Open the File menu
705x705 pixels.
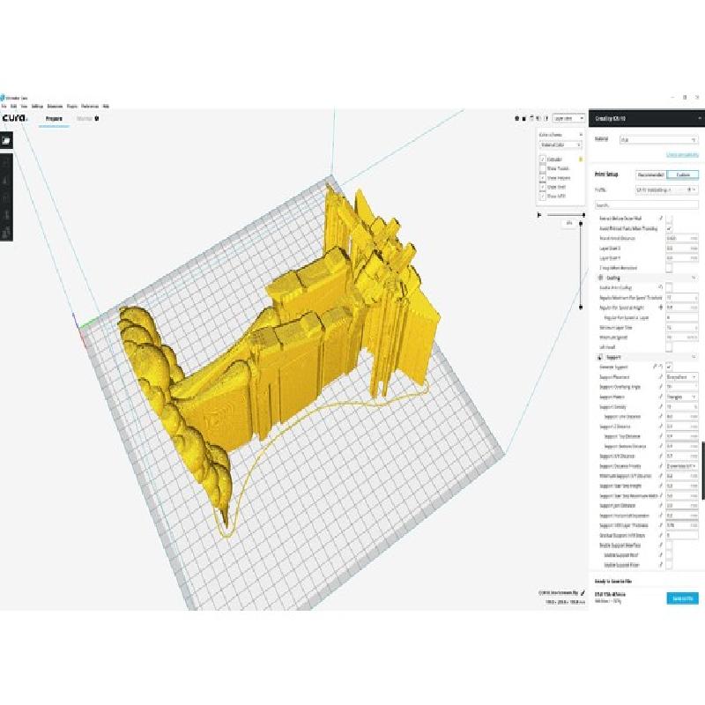[4, 107]
